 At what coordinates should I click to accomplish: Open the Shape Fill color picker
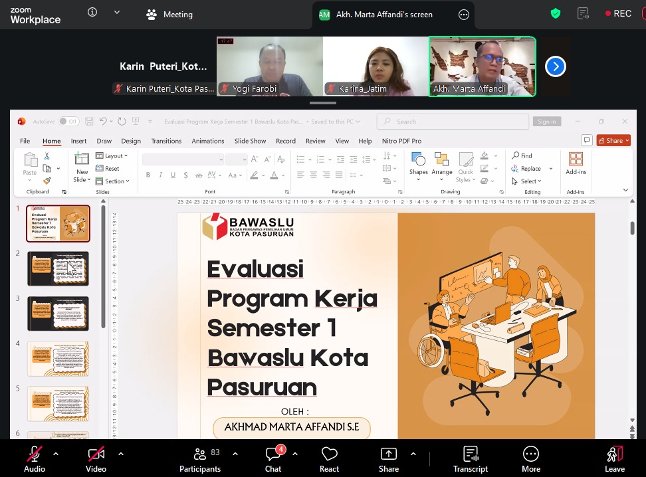click(484, 155)
